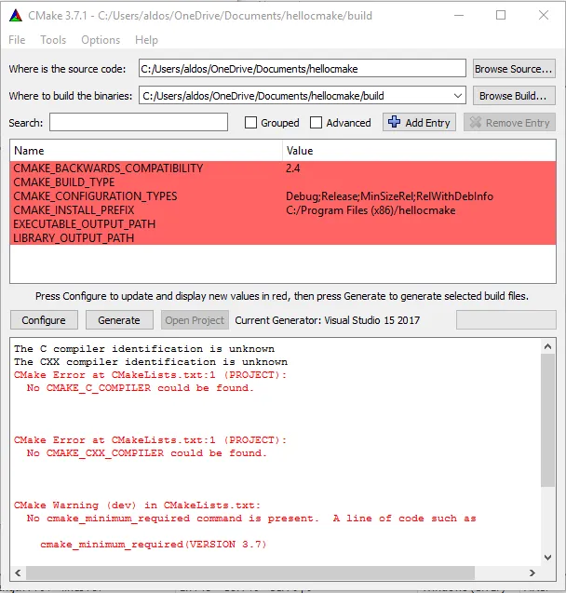Image resolution: width=566 pixels, height=593 pixels.
Task: Select the EXECUTABLE_OUTPUT_PATH row
Action: click(283, 224)
